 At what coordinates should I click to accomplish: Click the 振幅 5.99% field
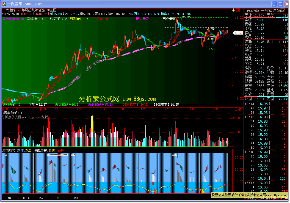click(x=255, y=77)
